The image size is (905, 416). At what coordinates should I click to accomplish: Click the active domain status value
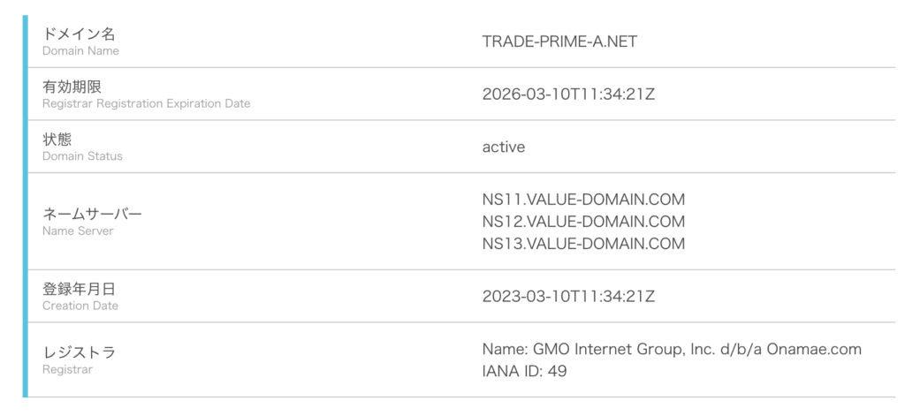(x=504, y=147)
